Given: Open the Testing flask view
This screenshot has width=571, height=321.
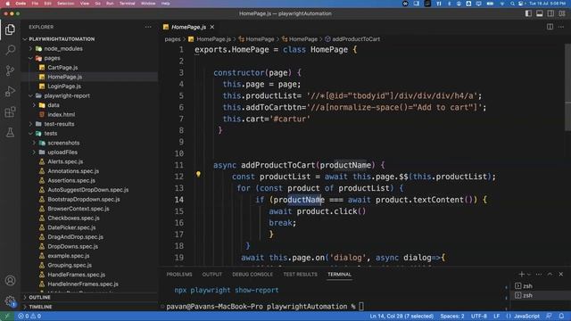Looking at the screenshot, I should pyautogui.click(x=10, y=133).
